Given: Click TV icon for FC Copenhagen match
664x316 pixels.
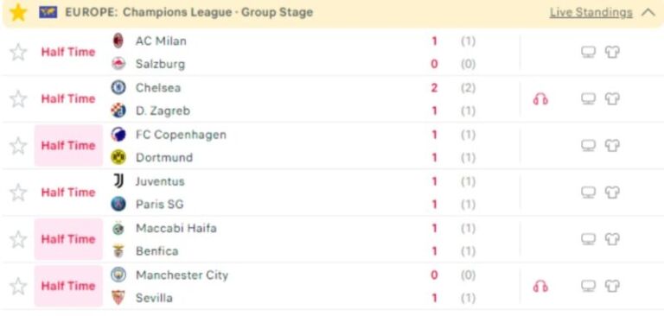Looking at the screenshot, I should (x=588, y=146).
